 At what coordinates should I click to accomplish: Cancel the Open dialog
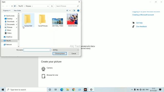pyautogui.click(x=74, y=53)
